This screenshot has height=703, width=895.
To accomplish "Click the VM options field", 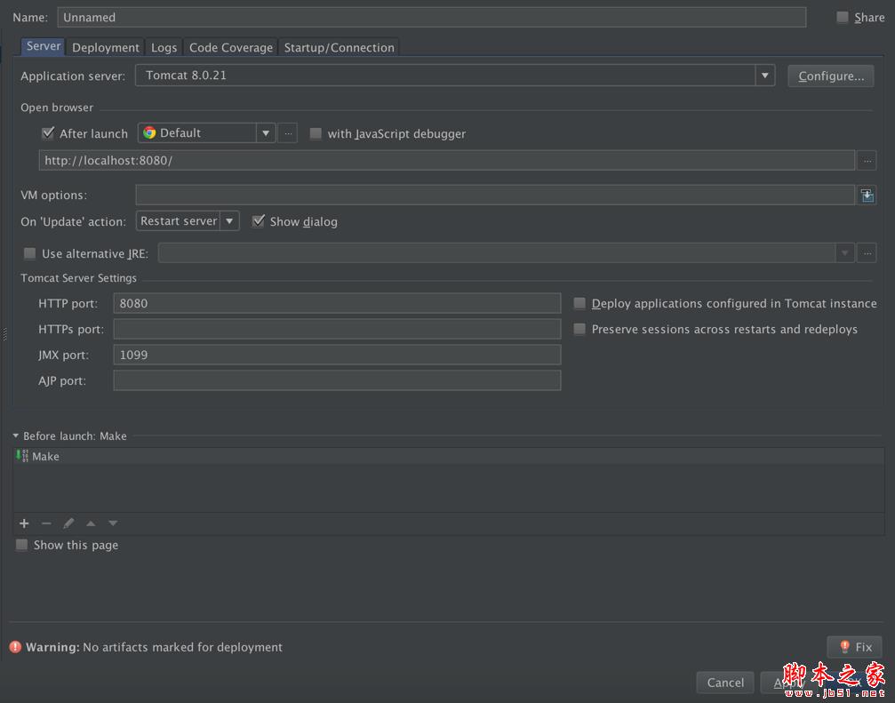I will click(x=495, y=196).
